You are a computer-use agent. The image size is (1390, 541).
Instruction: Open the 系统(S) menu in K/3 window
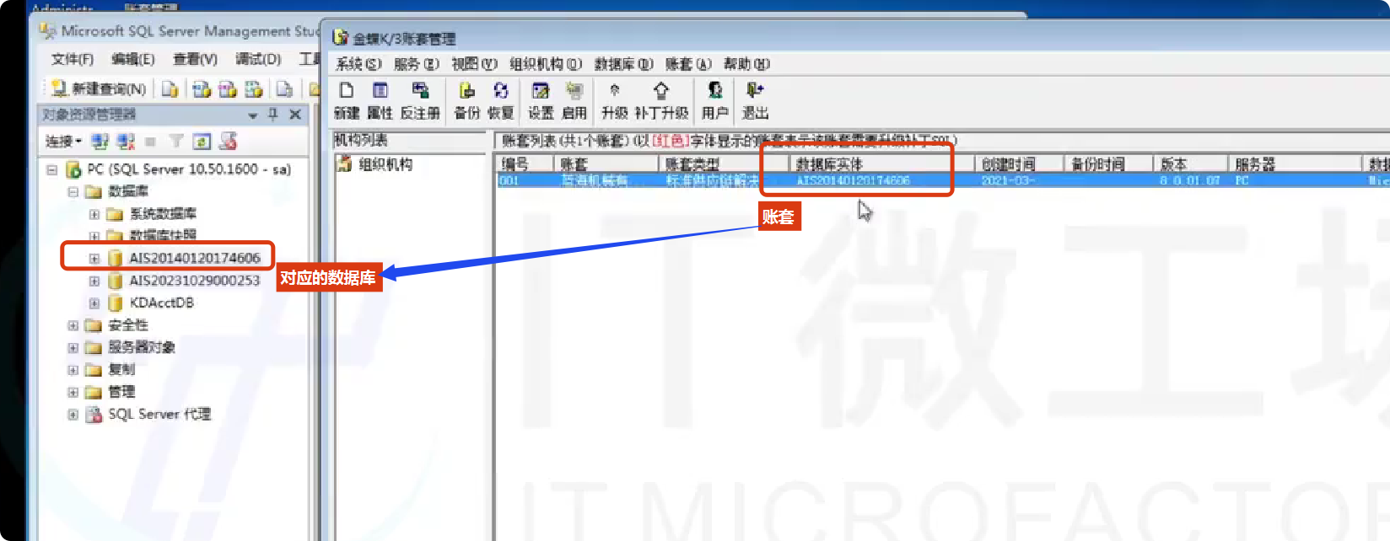tap(358, 64)
